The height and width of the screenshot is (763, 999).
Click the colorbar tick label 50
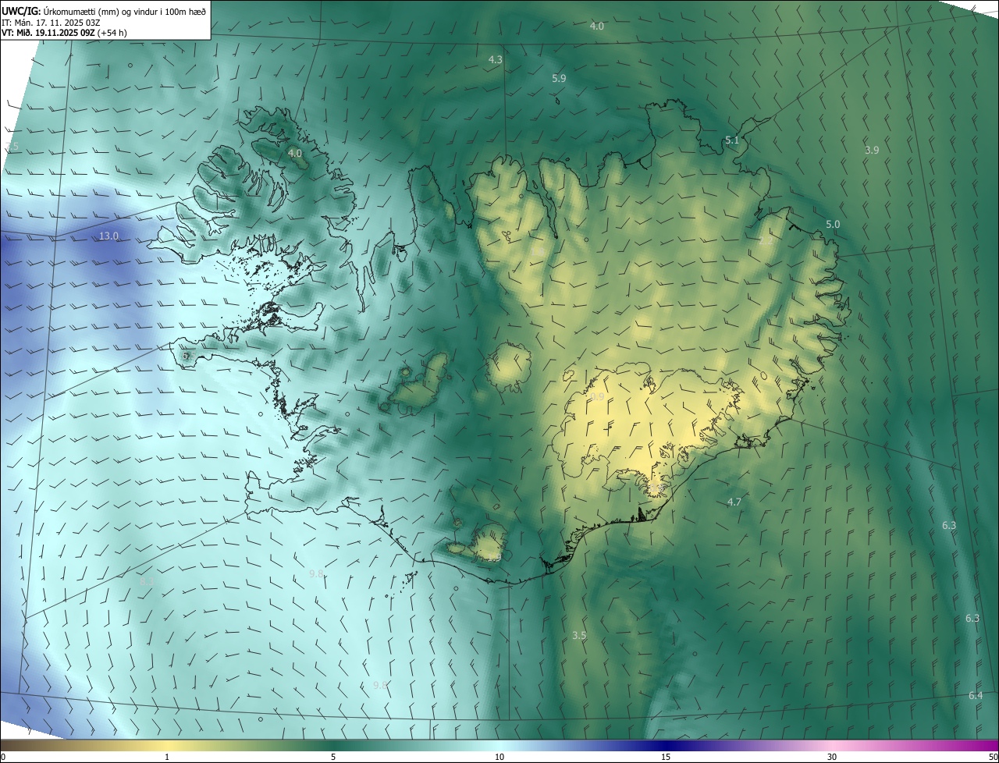coord(993,757)
